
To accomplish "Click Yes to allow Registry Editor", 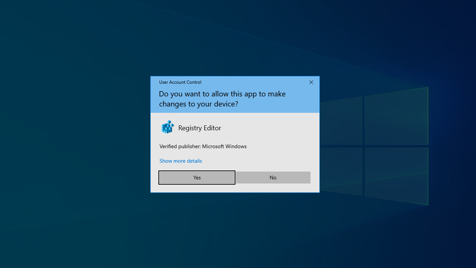I will tap(197, 178).
